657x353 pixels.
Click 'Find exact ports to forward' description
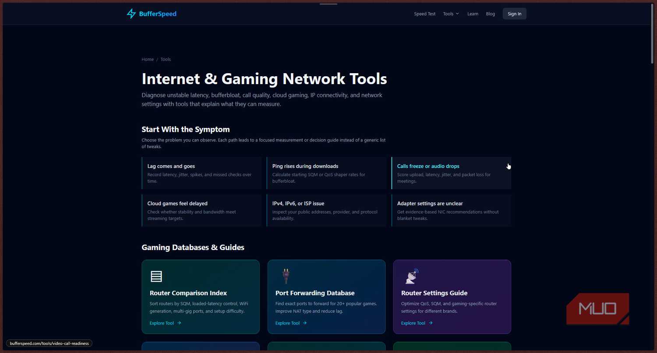click(x=326, y=307)
